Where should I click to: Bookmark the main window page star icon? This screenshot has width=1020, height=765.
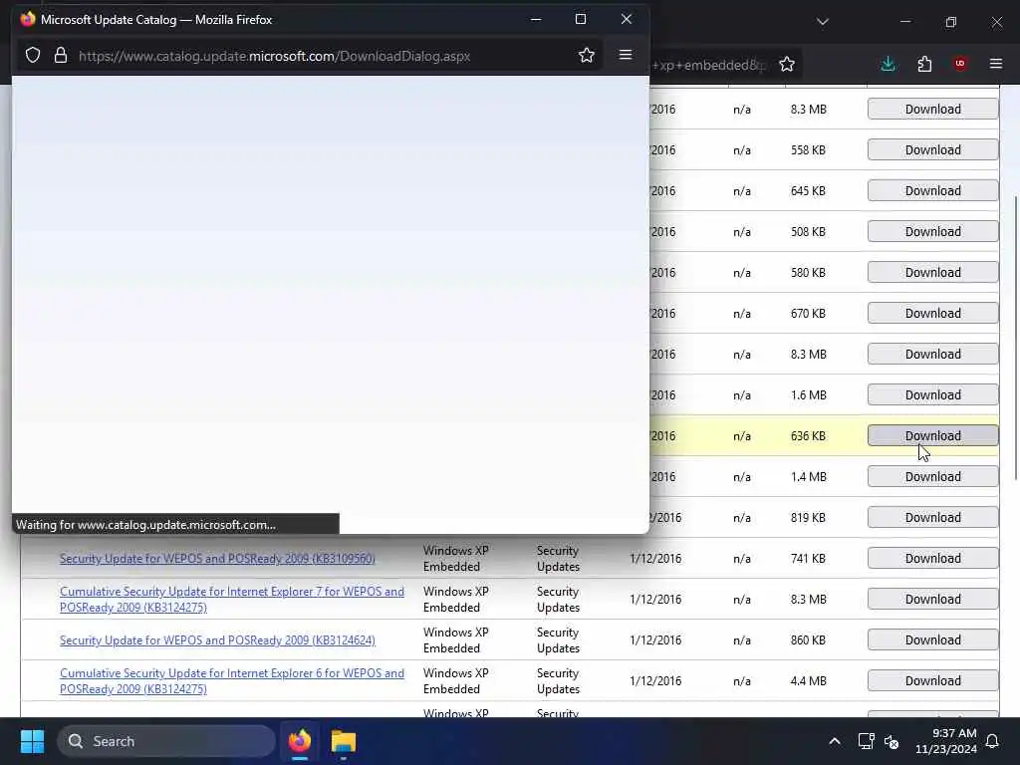787,64
